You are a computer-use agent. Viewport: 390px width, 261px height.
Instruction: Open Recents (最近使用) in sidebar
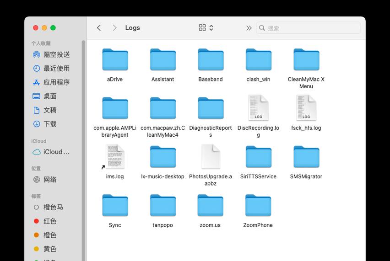(51, 68)
